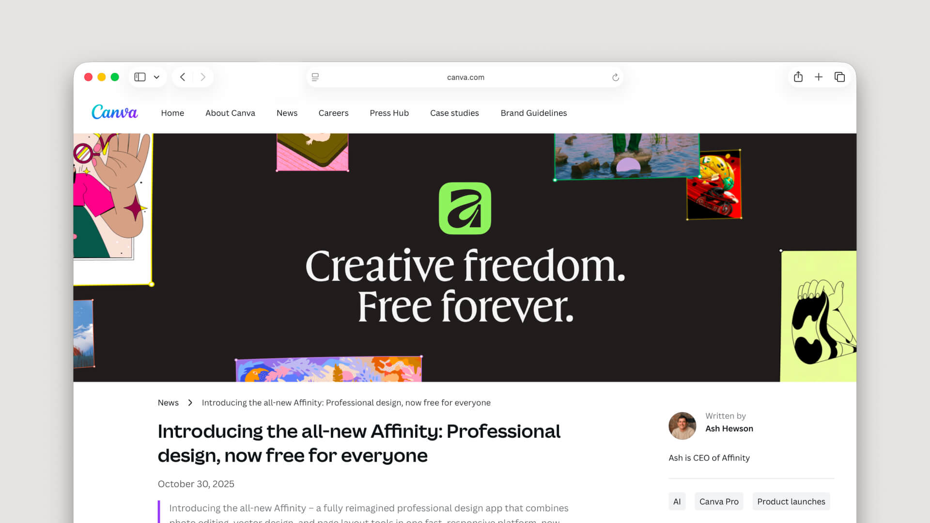Open the Press Hub menu item
This screenshot has width=930, height=523.
[389, 113]
